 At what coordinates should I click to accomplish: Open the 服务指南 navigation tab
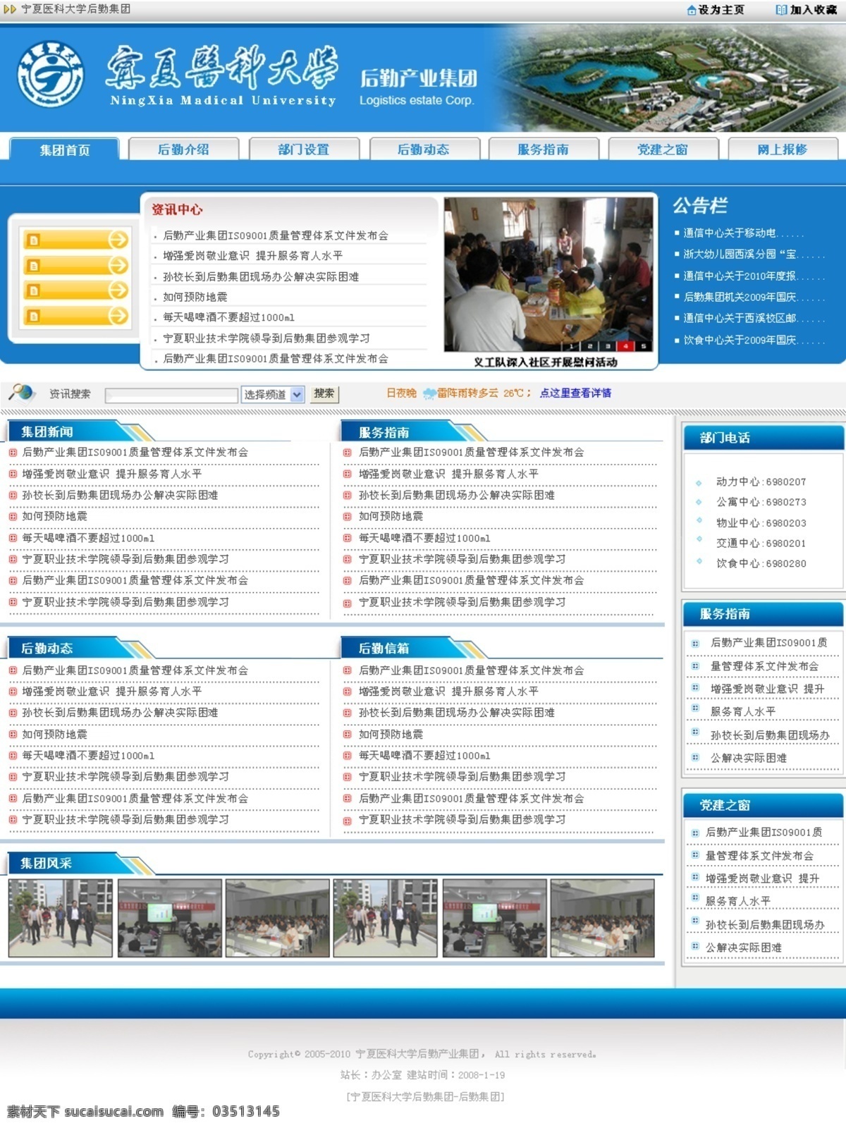point(544,149)
